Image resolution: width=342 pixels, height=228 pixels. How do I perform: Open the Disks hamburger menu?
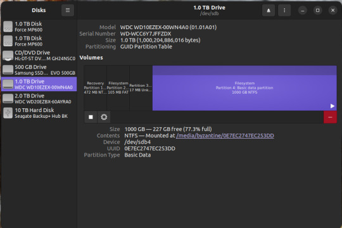(68, 10)
